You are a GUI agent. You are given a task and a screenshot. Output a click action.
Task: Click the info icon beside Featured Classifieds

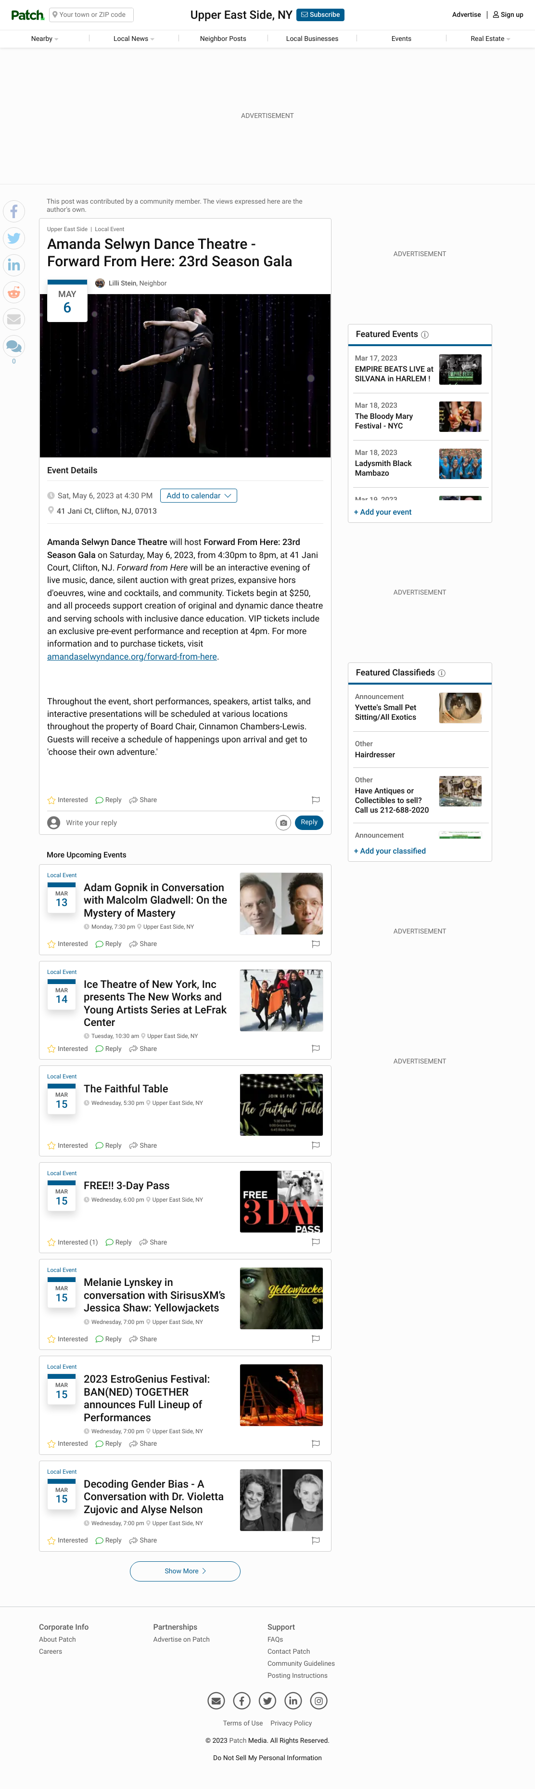(442, 673)
